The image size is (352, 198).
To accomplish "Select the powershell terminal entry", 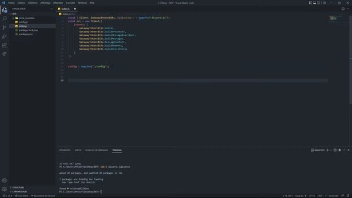I will [318, 150].
